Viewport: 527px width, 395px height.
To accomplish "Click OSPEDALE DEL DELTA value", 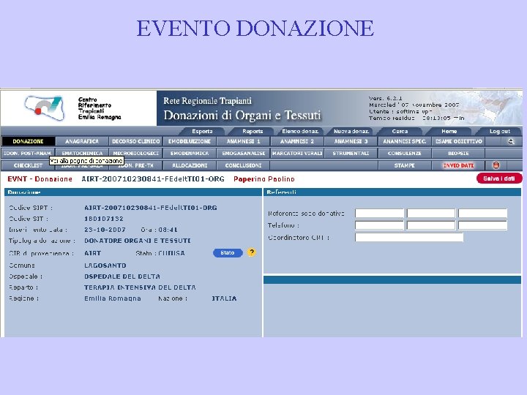I will tap(122, 276).
